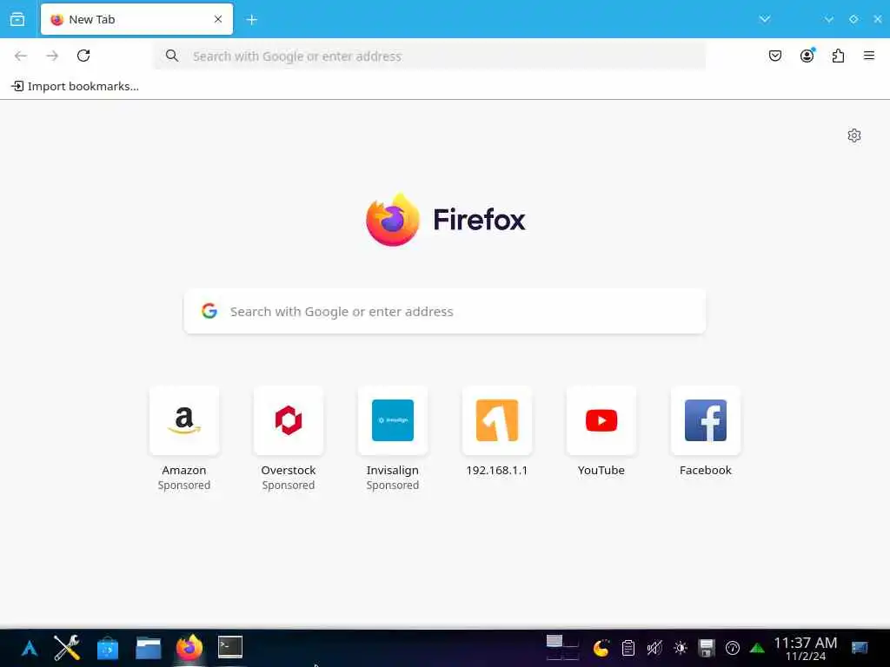Open the brightness tray icon
The image size is (890, 667).
click(680, 648)
